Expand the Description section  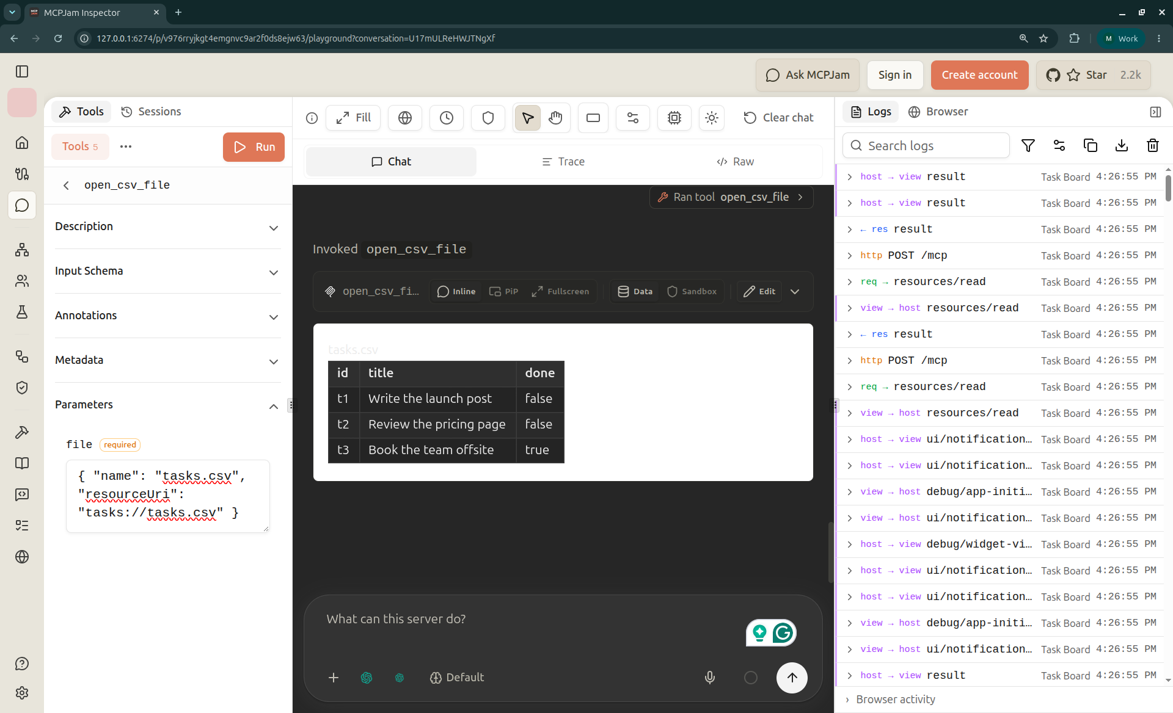pos(167,226)
